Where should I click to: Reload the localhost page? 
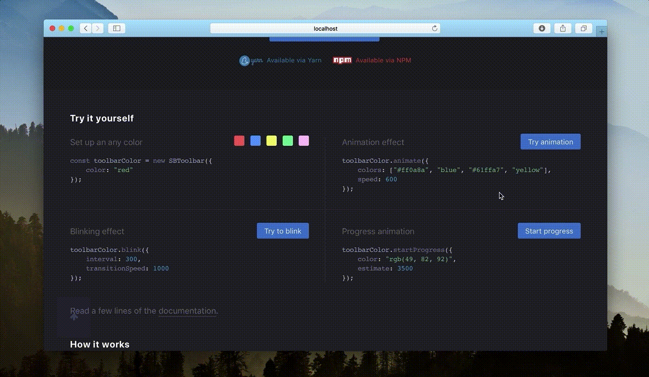point(435,28)
